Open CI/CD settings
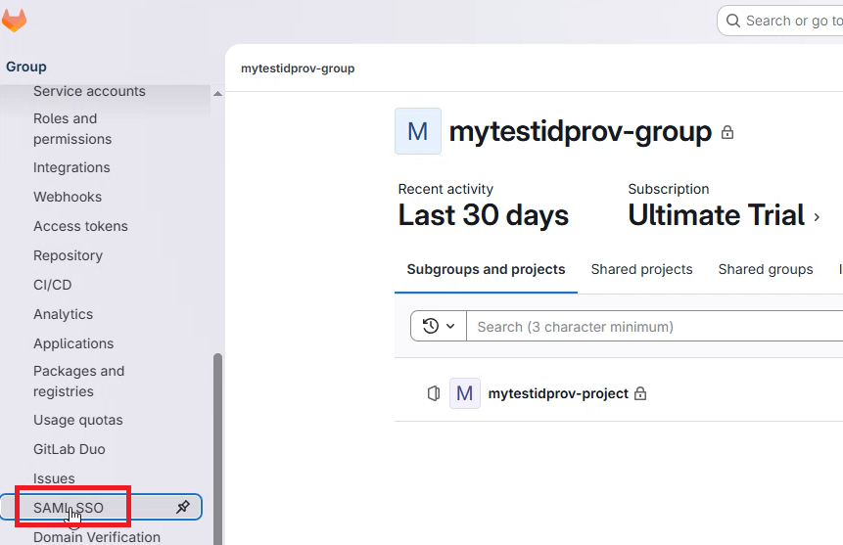This screenshot has height=545, width=843. point(52,285)
